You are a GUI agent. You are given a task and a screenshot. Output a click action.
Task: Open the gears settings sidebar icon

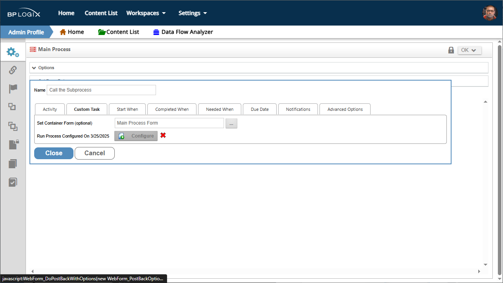(13, 52)
